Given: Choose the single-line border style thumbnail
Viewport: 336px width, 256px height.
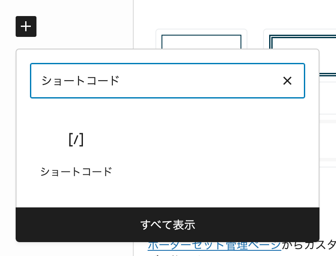Looking at the screenshot, I should click(201, 41).
